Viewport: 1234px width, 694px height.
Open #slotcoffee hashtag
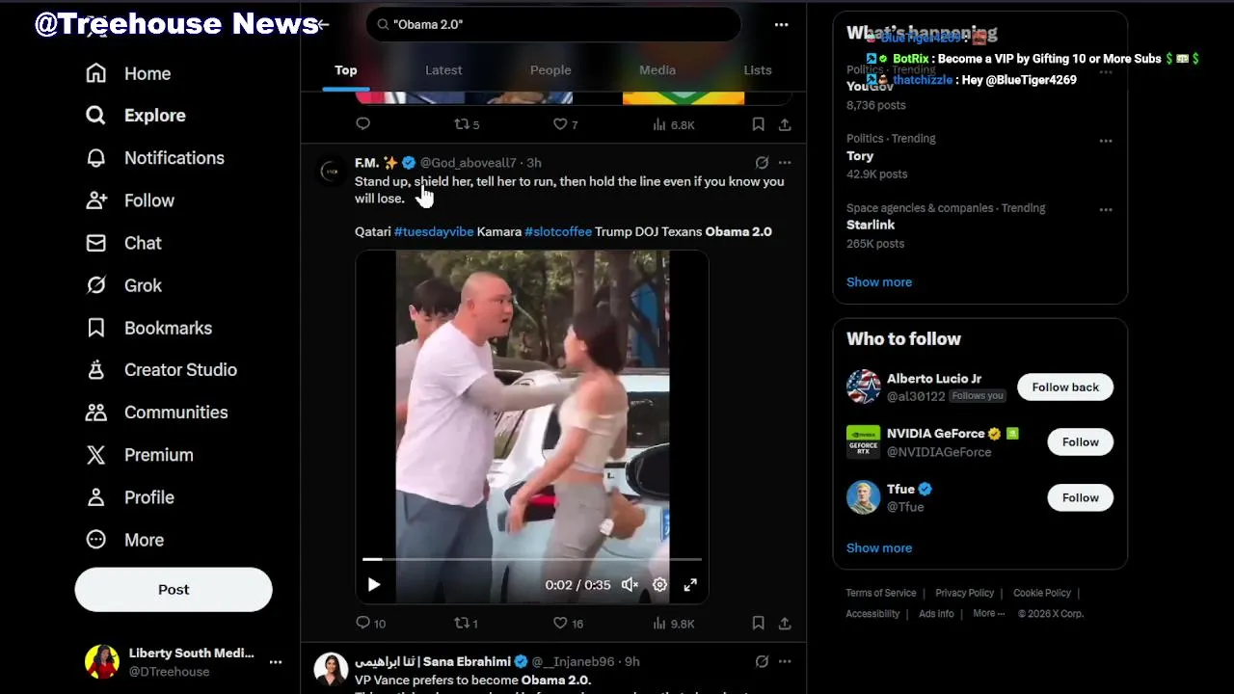[558, 231]
